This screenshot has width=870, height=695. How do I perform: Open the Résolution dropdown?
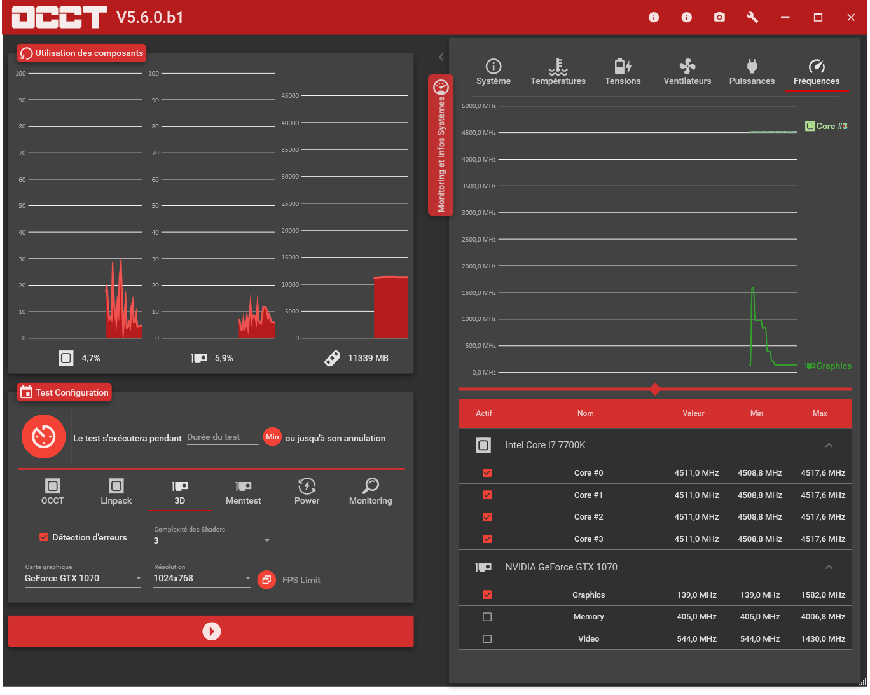[x=247, y=578]
